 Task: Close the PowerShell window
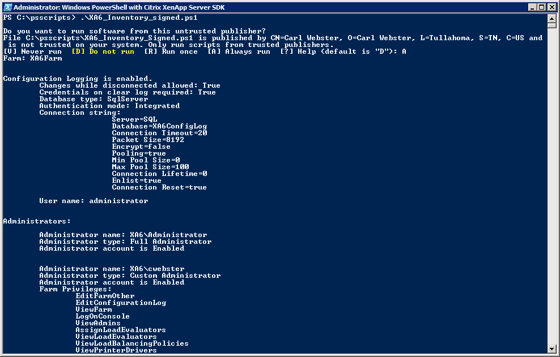(551, 7)
